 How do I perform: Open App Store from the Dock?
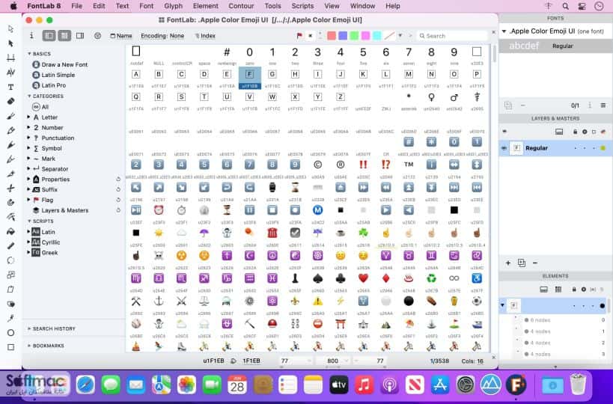tap(440, 385)
